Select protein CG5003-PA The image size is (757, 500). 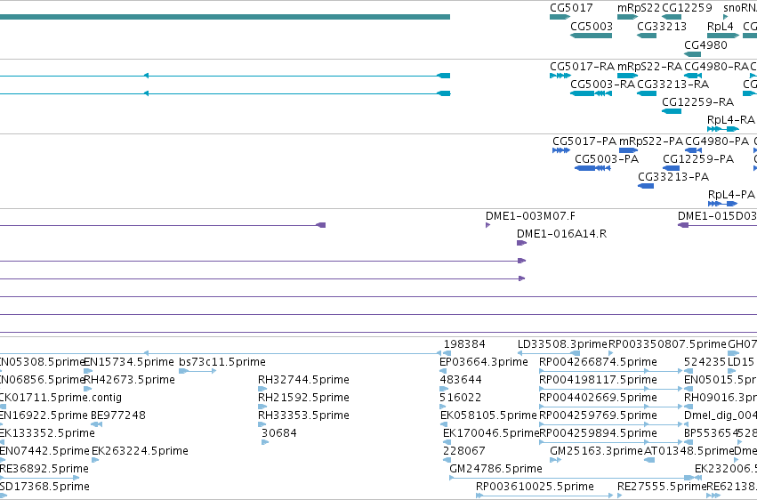tap(607, 159)
